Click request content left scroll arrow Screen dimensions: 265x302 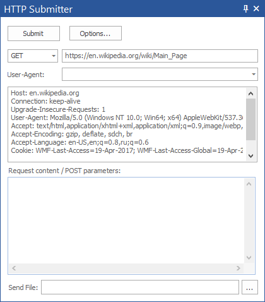pos(14,269)
